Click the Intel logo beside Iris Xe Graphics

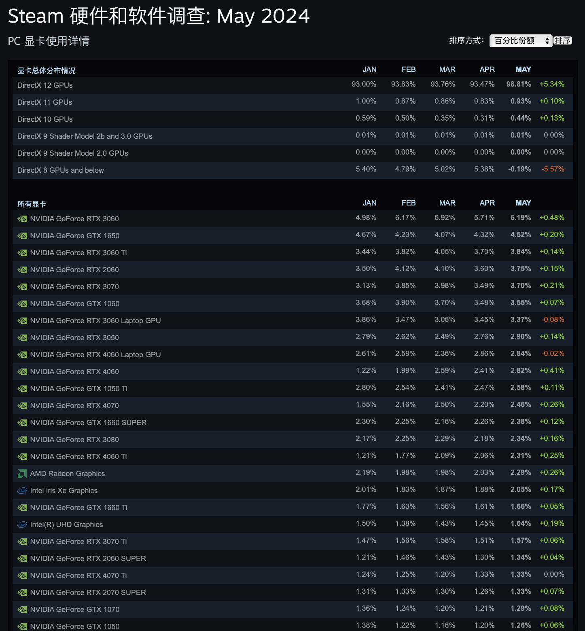(x=23, y=490)
